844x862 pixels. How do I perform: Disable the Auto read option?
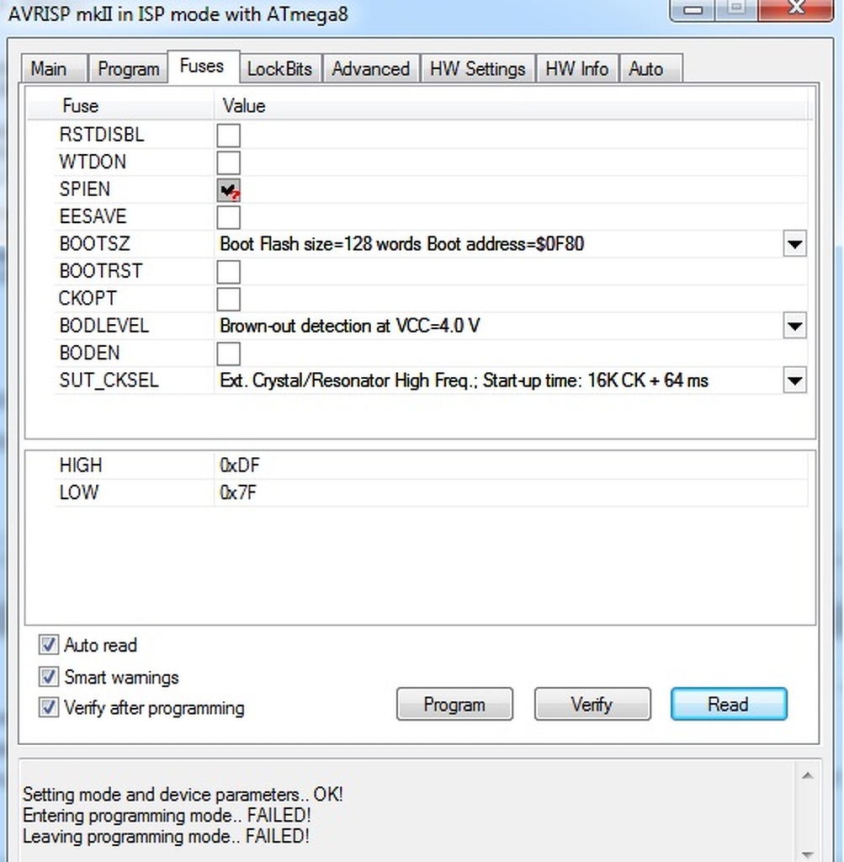(48, 644)
